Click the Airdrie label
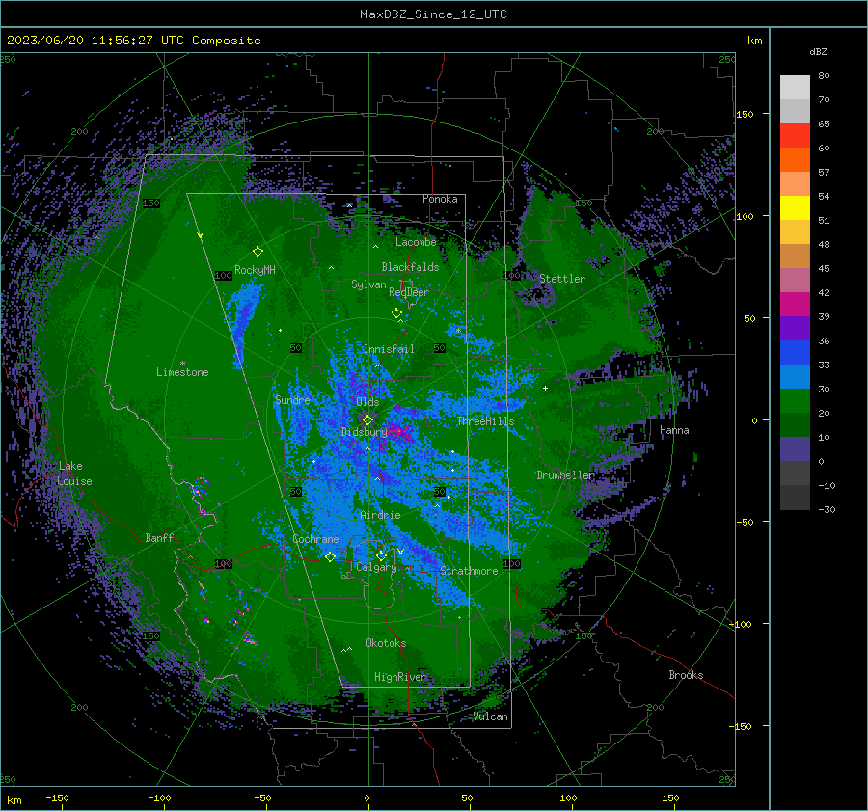 [x=380, y=515]
